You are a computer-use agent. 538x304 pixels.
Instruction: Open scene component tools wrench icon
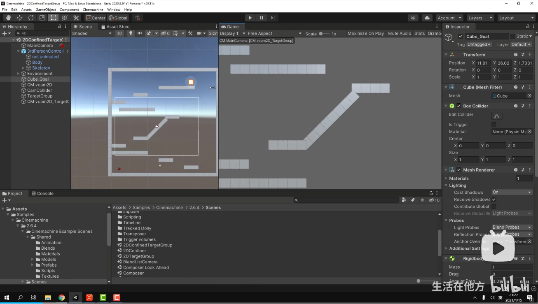tap(190, 33)
